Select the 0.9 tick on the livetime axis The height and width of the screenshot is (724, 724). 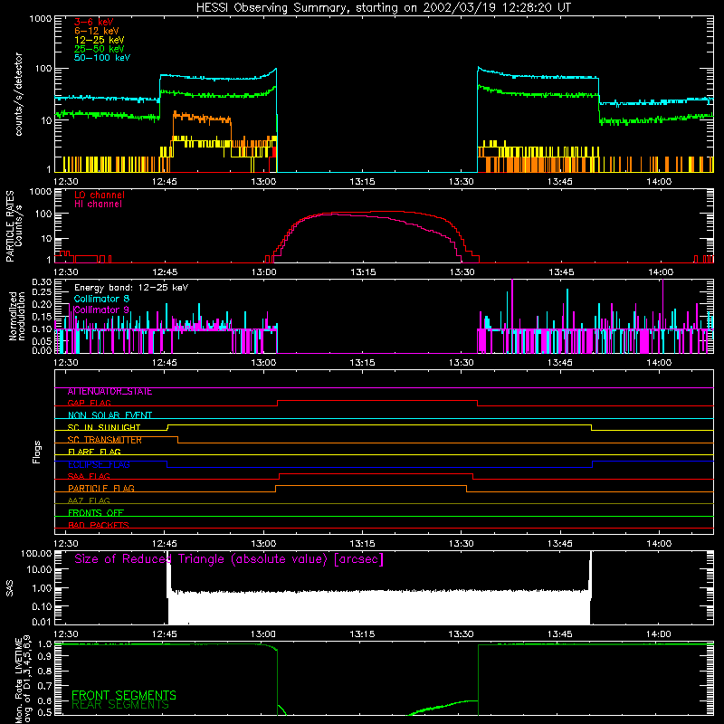(44, 657)
